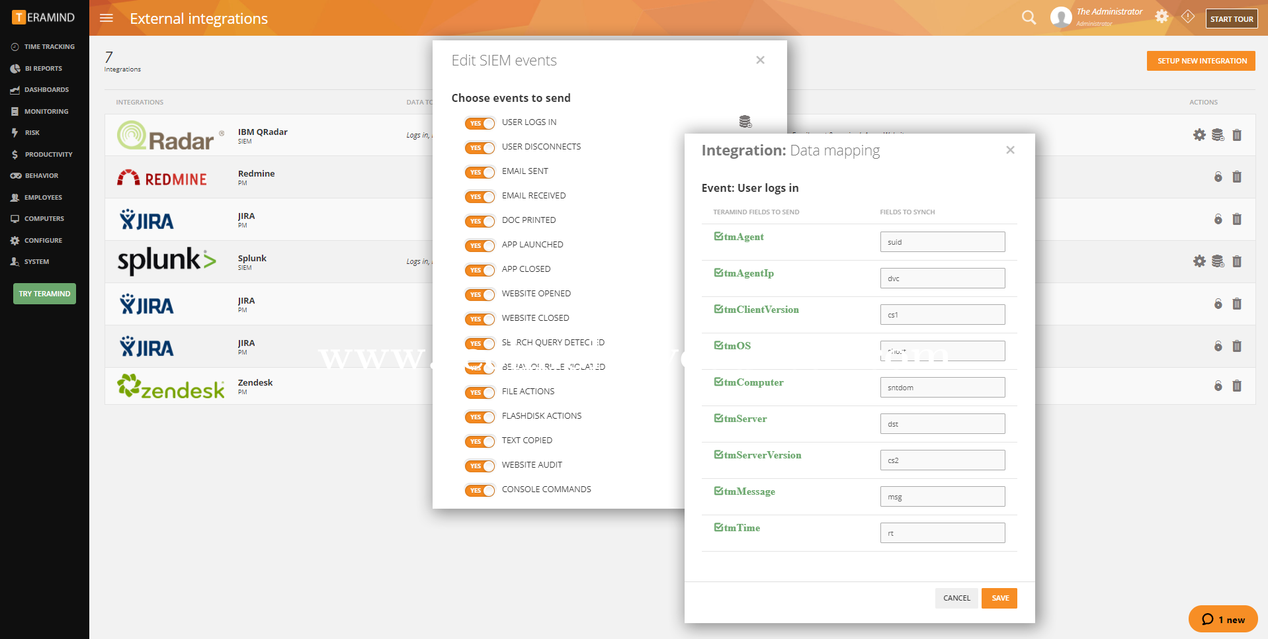Viewport: 1268px width, 639px height.
Task: Open Behavior in the sidebar
Action: click(35, 176)
